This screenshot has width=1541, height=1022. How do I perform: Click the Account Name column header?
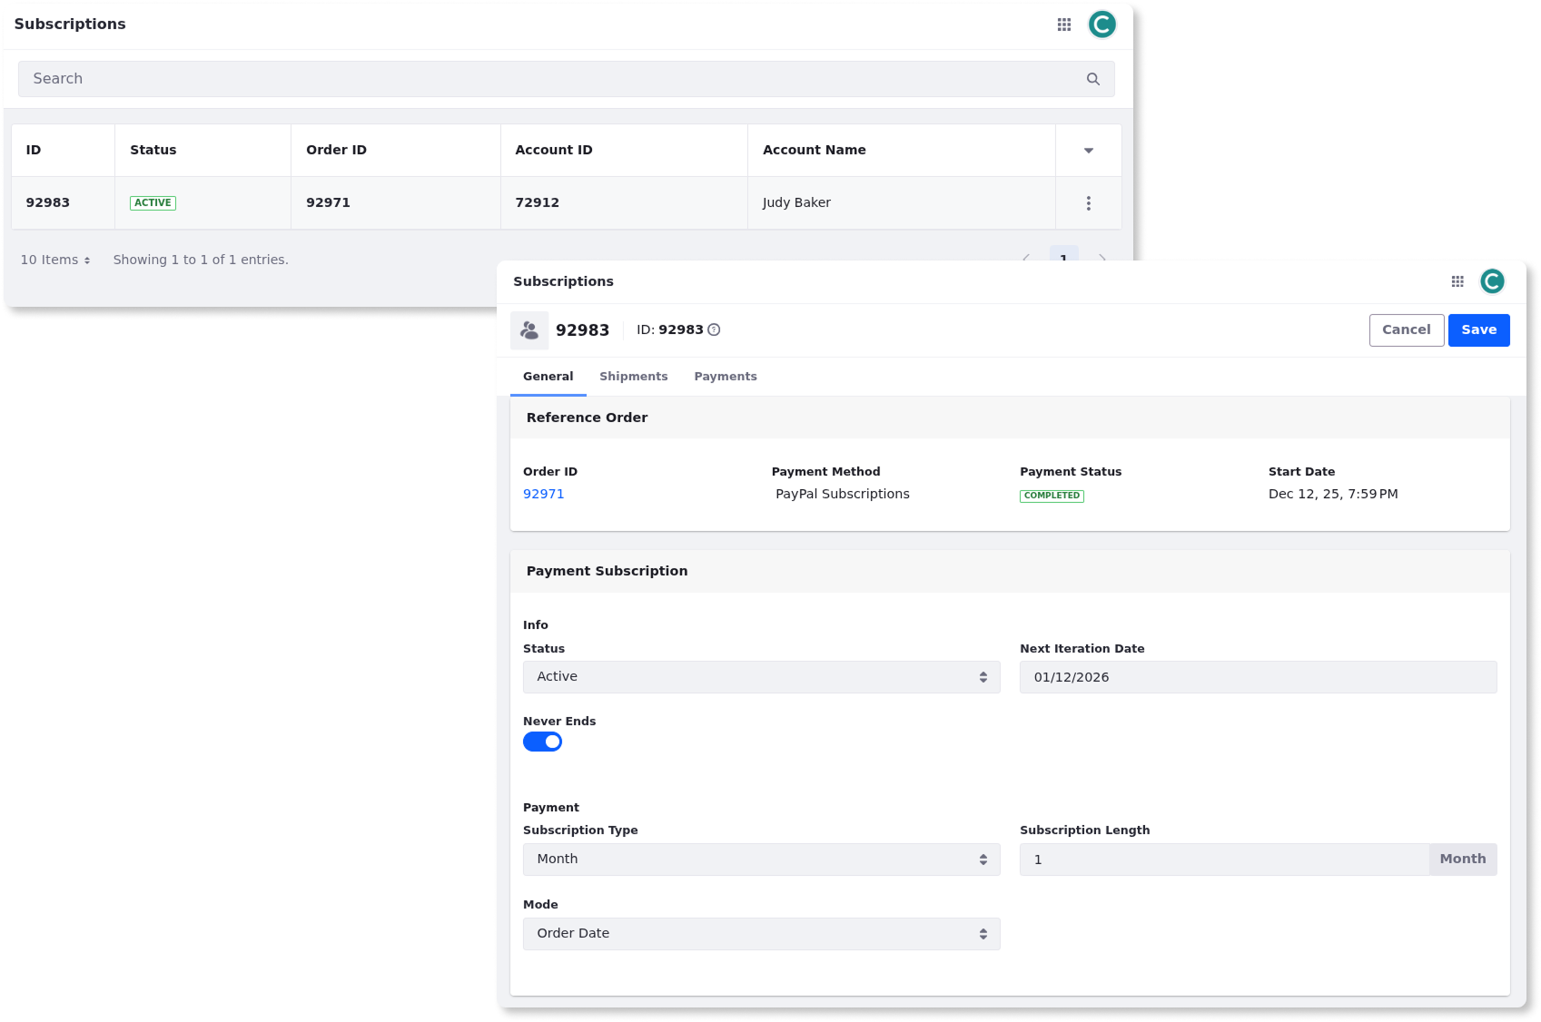[x=901, y=151]
